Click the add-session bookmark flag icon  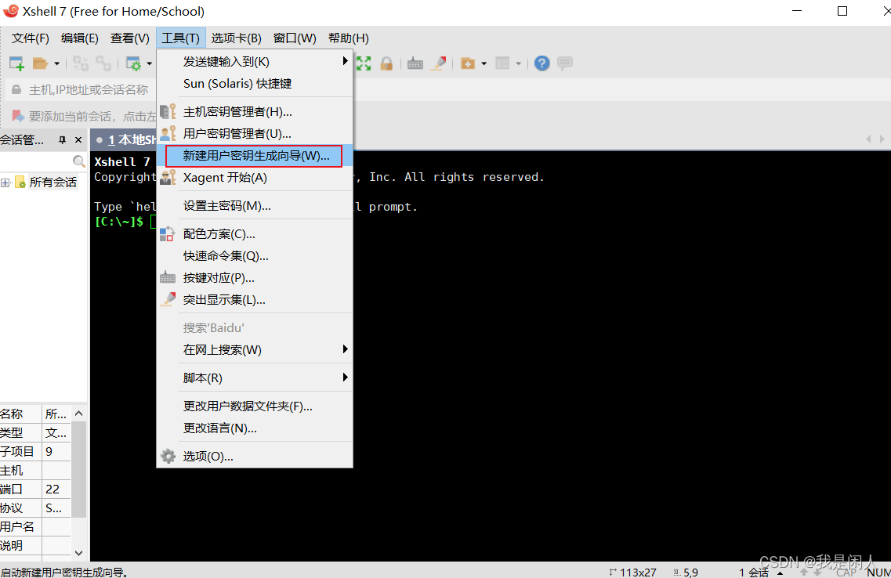coord(18,116)
